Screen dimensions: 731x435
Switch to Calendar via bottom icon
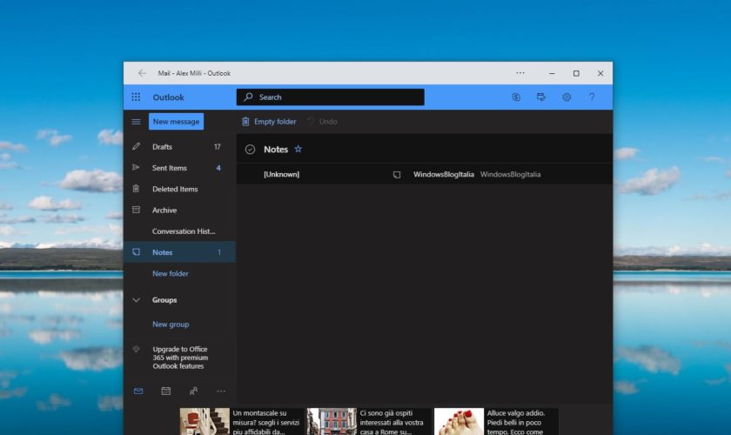tap(165, 391)
